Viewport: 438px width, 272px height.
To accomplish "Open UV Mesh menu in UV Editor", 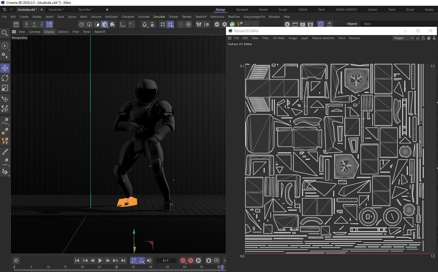I will coord(279,38).
